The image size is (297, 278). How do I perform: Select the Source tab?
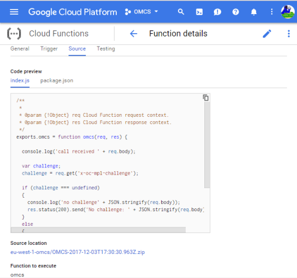click(77, 49)
